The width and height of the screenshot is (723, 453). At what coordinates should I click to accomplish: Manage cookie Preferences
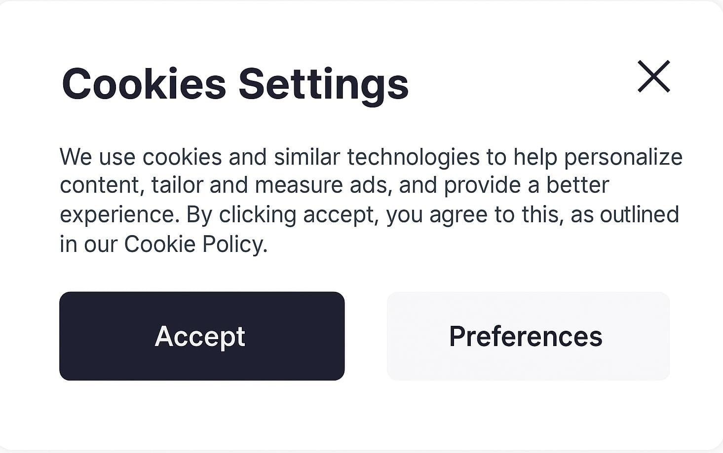[x=528, y=336]
